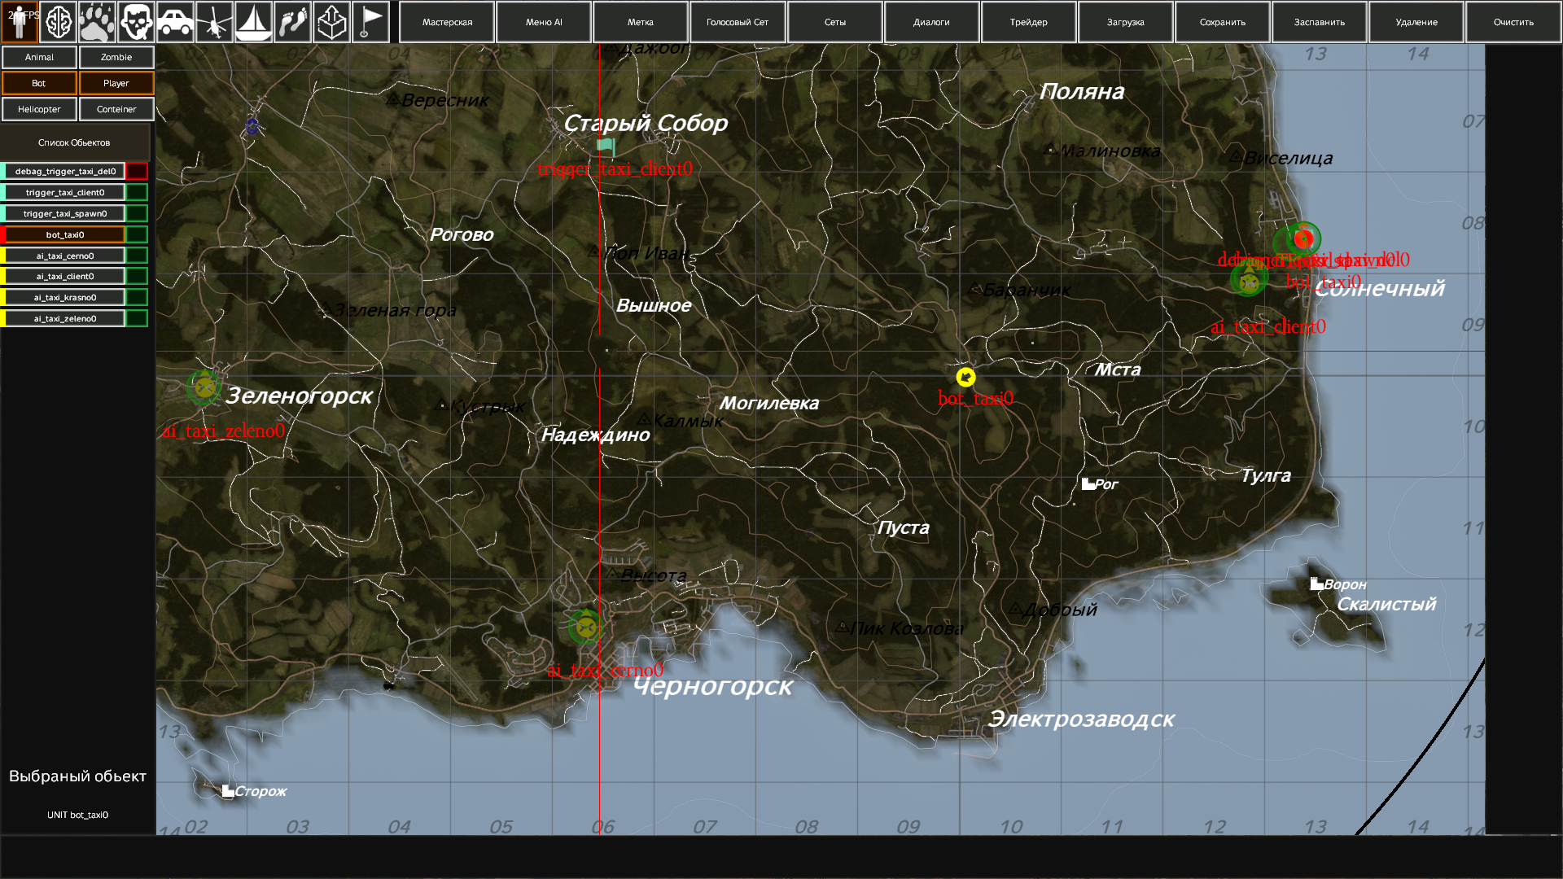1563x879 pixels.
Task: Toggle red box beside debag_trigger_taxi_del0
Action: 137,171
